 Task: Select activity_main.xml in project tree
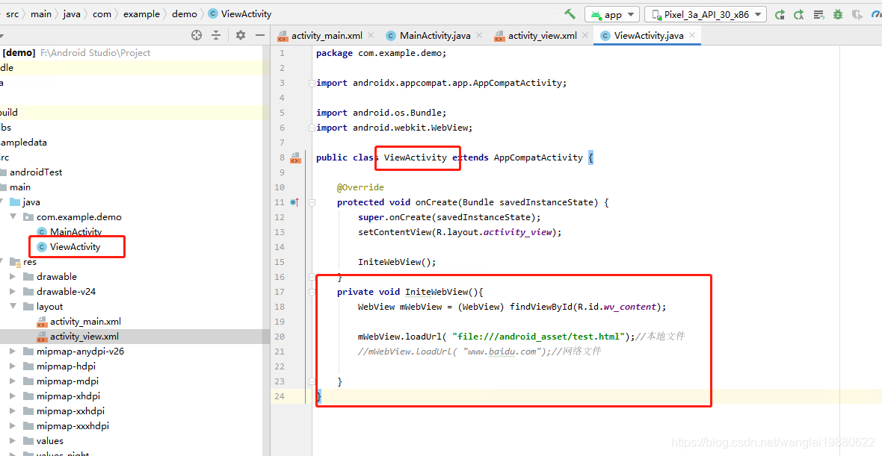pos(85,322)
